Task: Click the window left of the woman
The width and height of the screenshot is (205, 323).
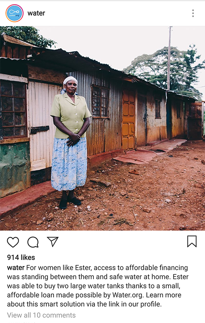Action: (x=14, y=109)
